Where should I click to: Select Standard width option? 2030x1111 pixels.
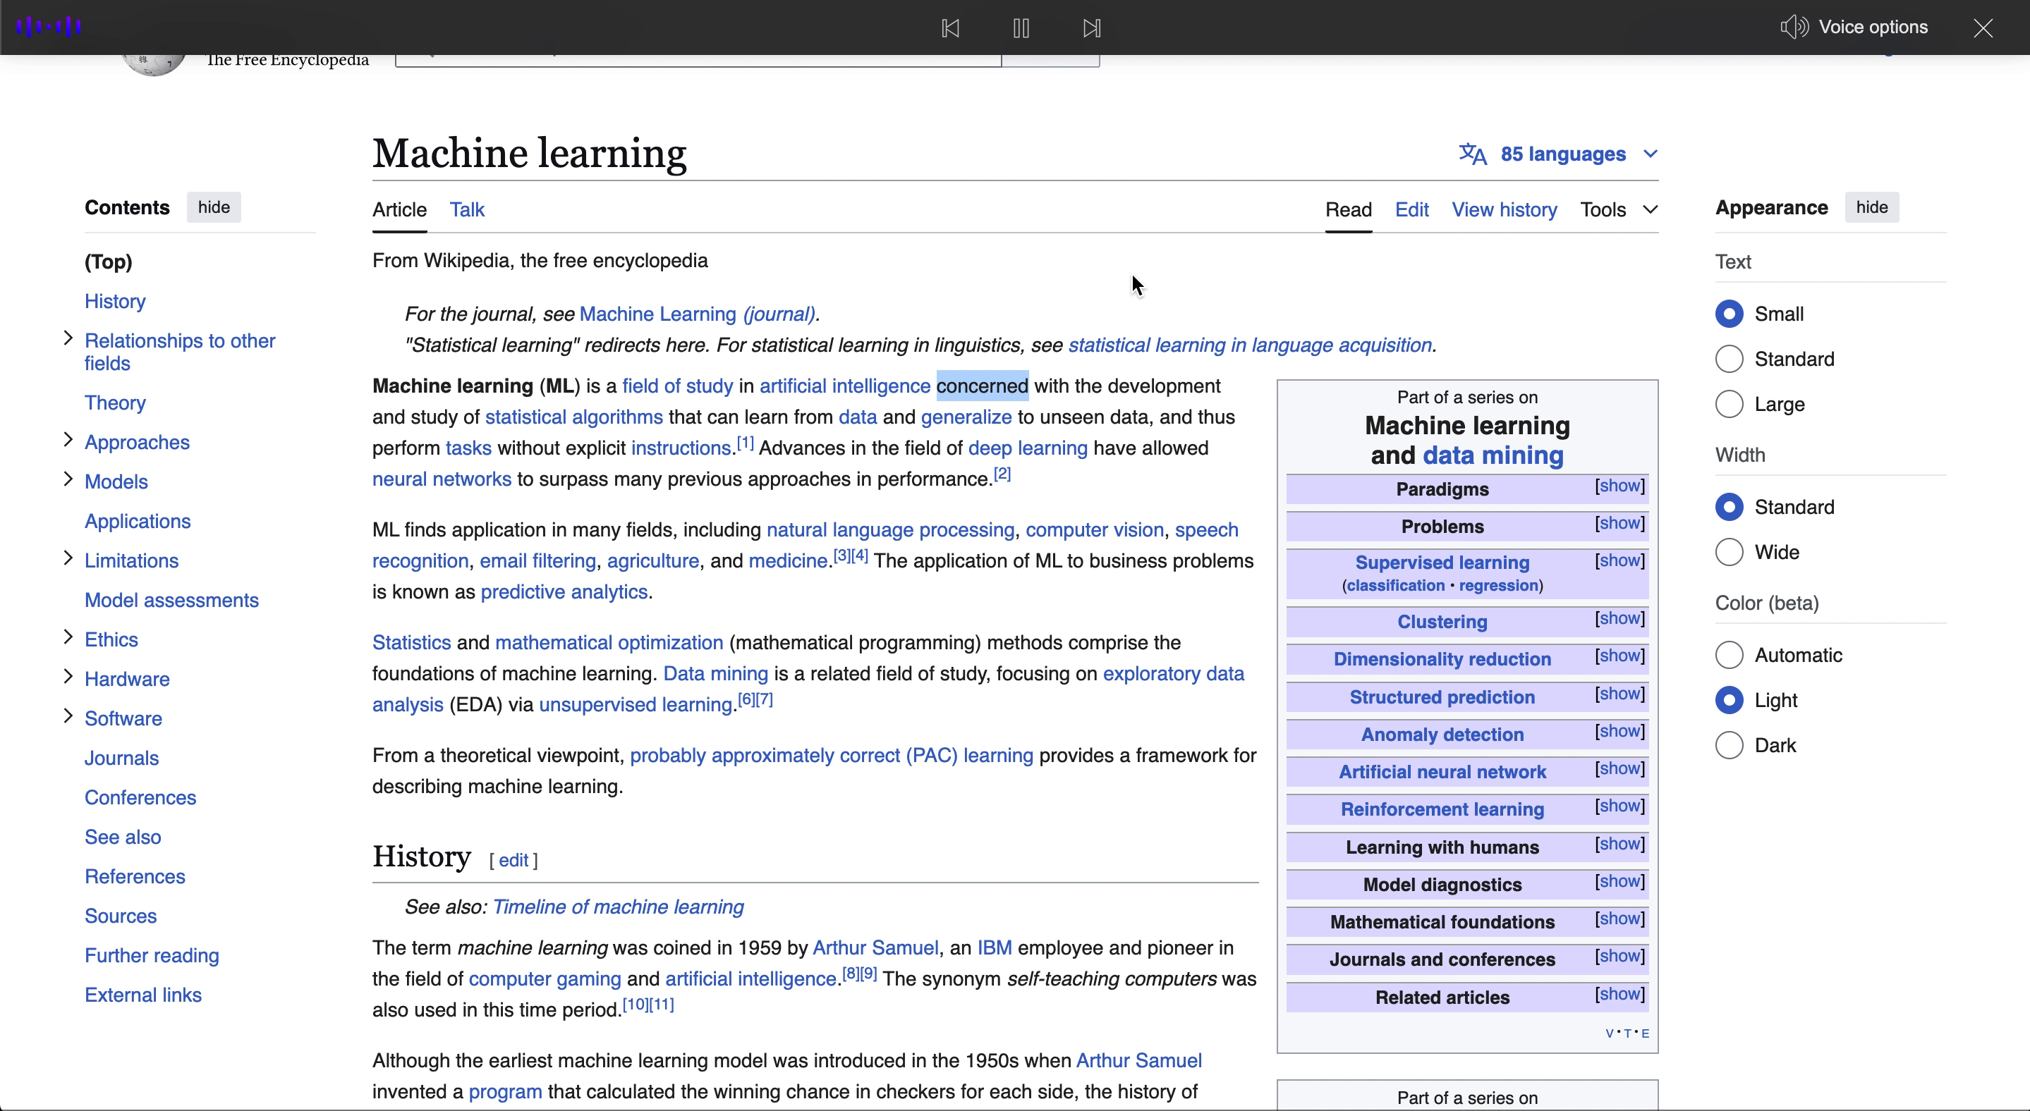1729,507
